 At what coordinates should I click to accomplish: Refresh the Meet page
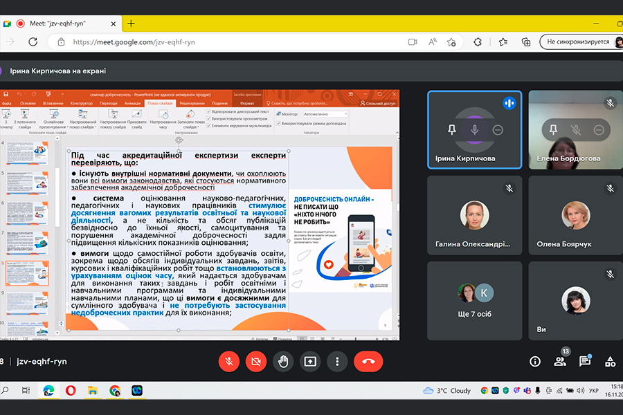[33, 41]
